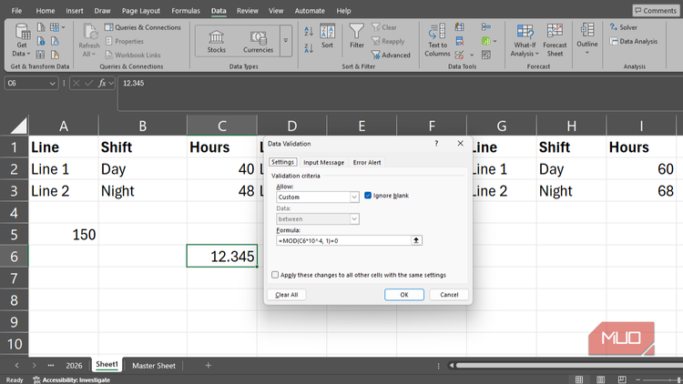The width and height of the screenshot is (683, 384).
Task: Open Queries & Connections pane
Action: pos(142,27)
